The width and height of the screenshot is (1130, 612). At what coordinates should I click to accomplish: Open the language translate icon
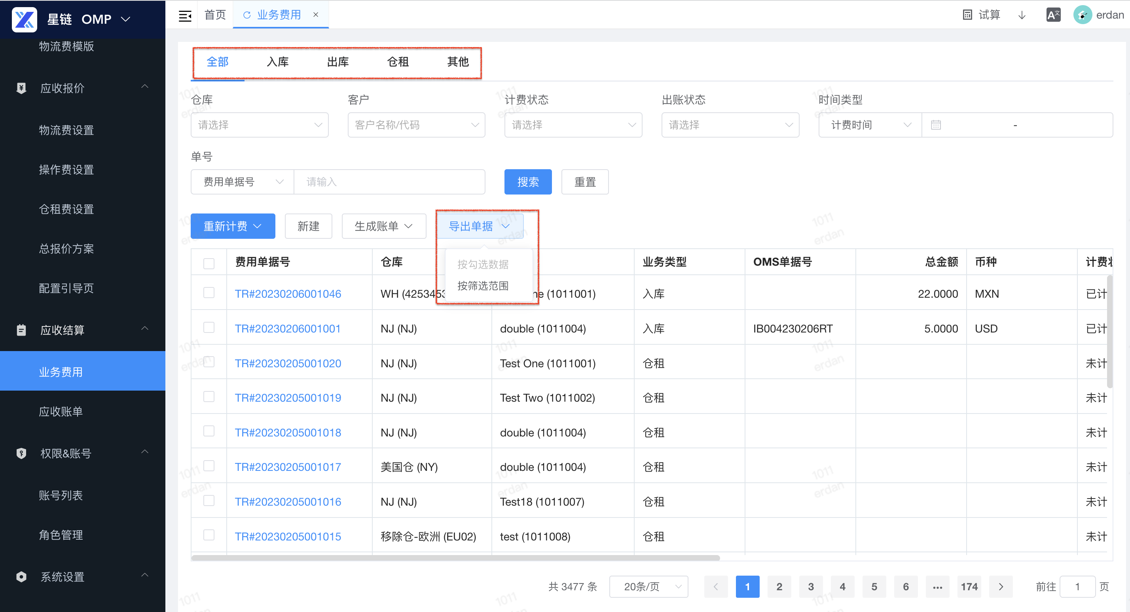pos(1053,15)
